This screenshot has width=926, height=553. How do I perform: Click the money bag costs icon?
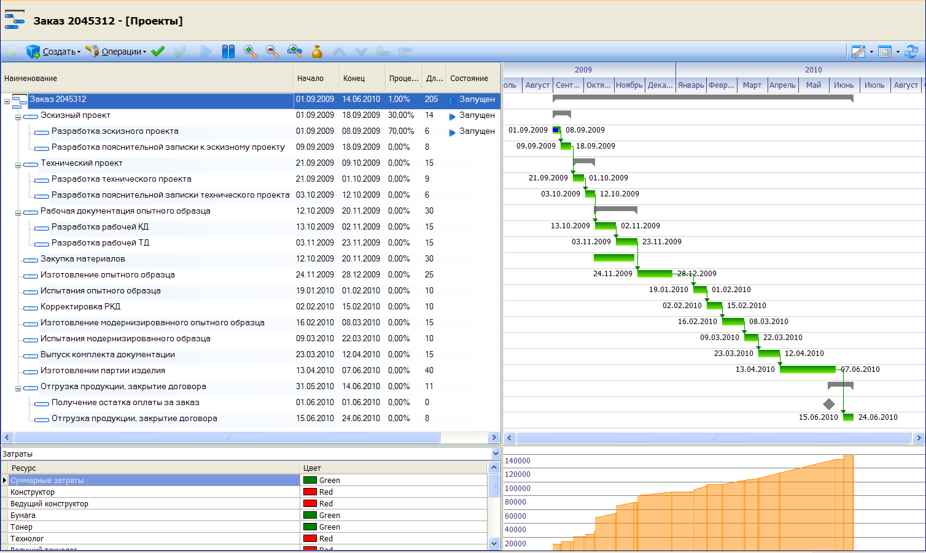tap(317, 52)
